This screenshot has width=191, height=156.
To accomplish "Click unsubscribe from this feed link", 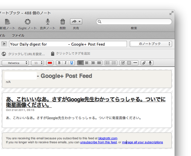I will coord(98,142).
